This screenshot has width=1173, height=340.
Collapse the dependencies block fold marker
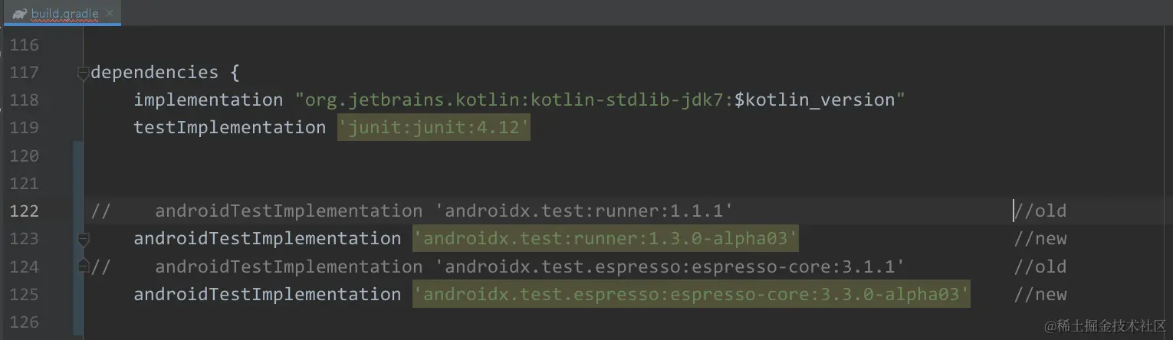[83, 73]
